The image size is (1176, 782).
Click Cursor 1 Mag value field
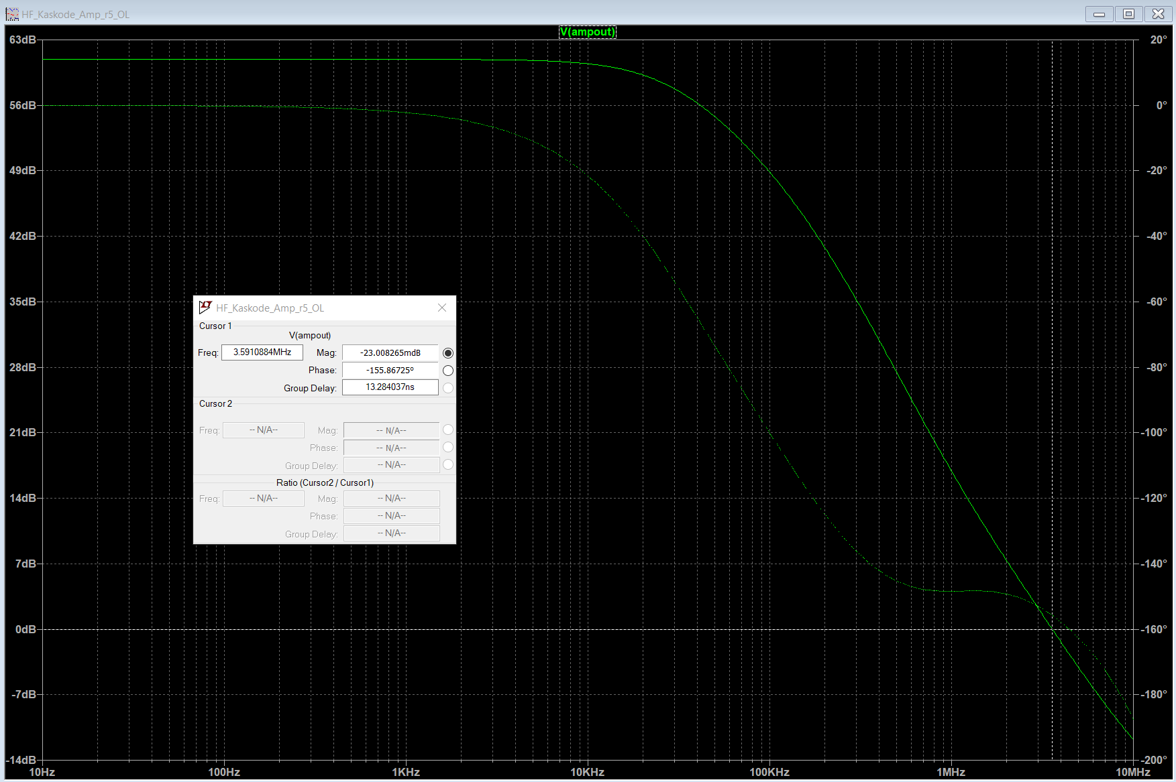pyautogui.click(x=390, y=353)
